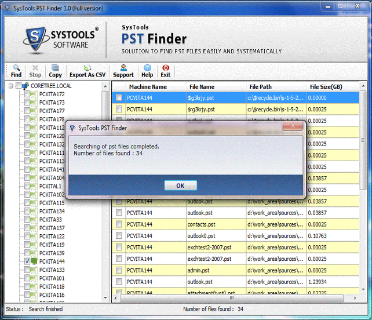Check the PCVITA173 machine checkbox

[x=27, y=103]
